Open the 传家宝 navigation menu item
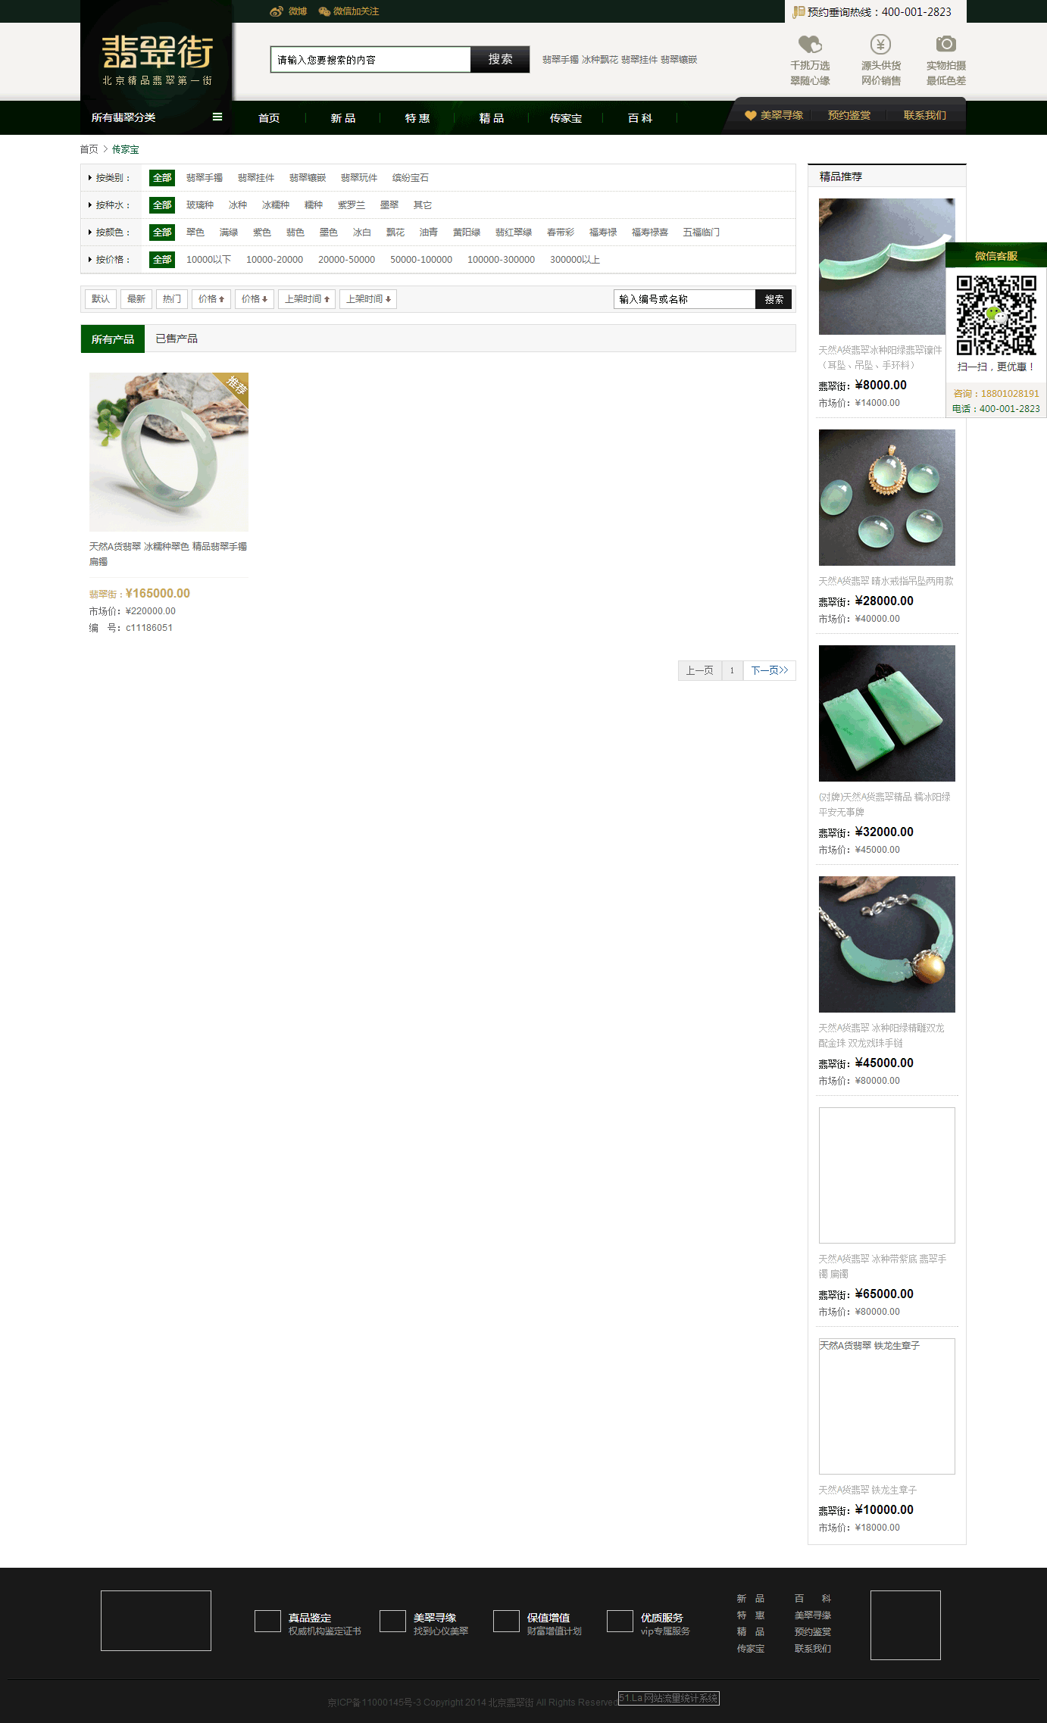 click(566, 118)
